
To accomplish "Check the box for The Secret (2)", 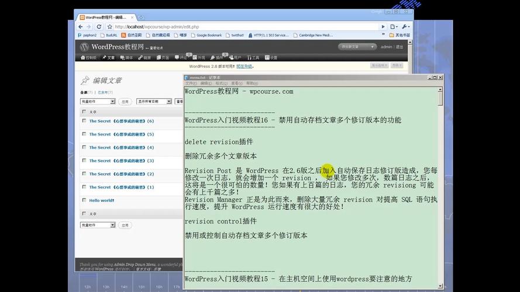I will (84, 174).
